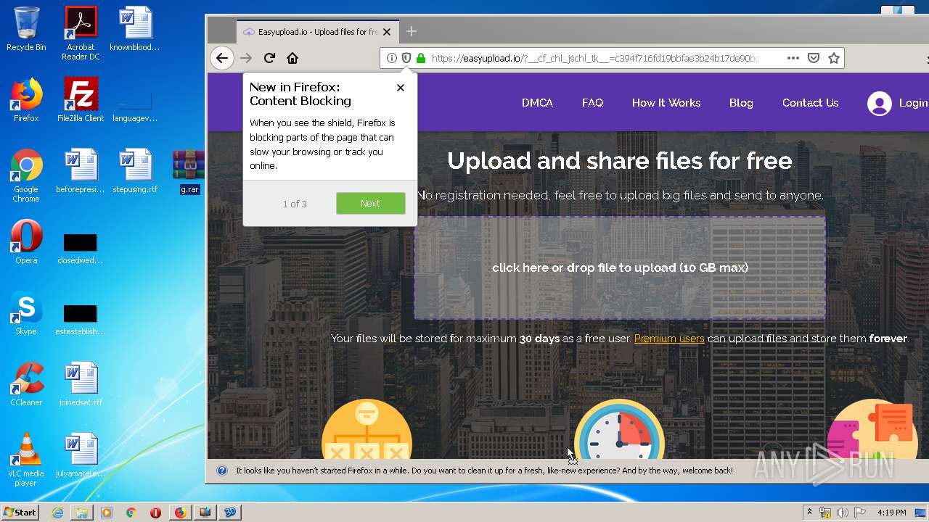Click the Login user avatar icon
Screen dimensions: 929x522
pos(879,104)
